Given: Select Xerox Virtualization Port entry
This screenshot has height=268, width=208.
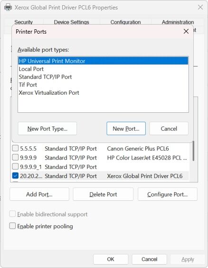Looking at the screenshot, I should [x=103, y=93].
